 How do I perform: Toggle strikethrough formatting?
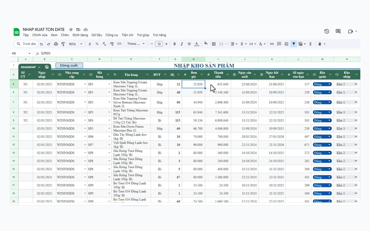189,44
